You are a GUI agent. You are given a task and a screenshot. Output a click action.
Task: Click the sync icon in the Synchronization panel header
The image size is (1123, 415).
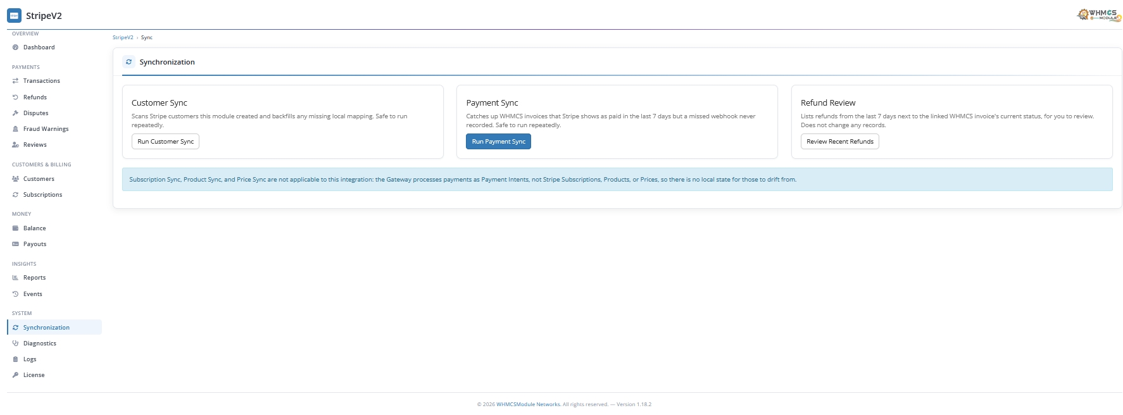[129, 62]
